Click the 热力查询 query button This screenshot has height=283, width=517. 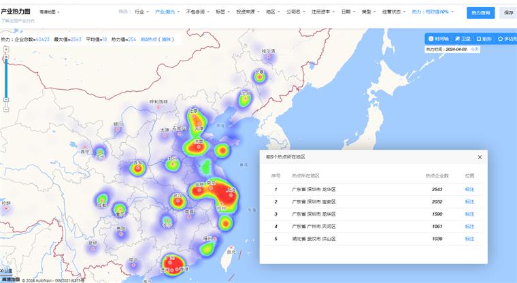[x=480, y=12]
